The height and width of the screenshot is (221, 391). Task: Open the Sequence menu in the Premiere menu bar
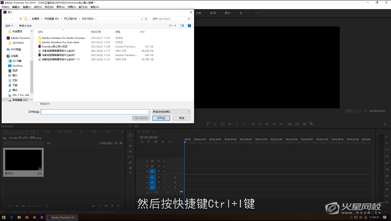(x=38, y=7)
